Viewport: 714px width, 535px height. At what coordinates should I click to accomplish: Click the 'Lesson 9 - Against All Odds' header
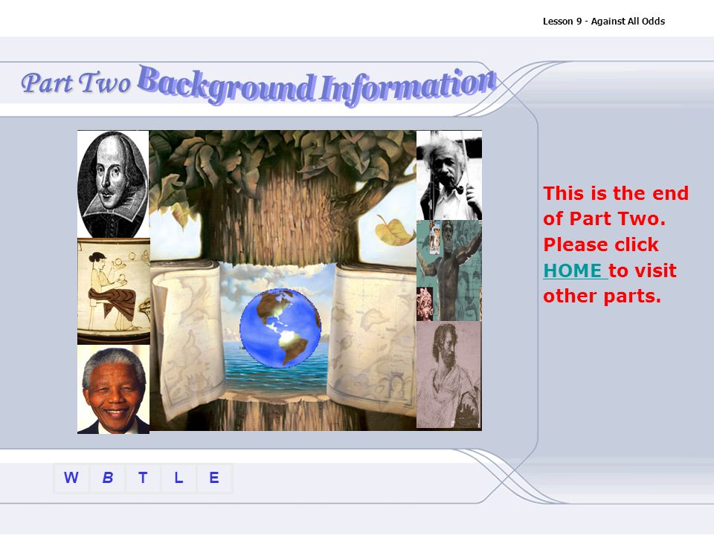click(x=604, y=22)
